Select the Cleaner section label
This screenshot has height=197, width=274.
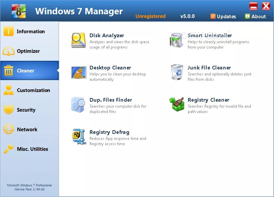tap(26, 71)
